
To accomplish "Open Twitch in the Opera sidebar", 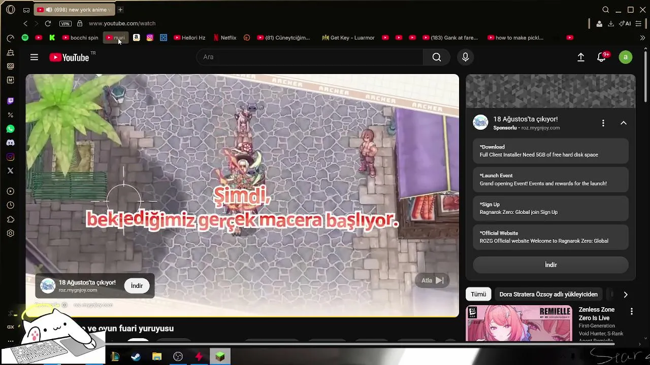I will pos(10,101).
